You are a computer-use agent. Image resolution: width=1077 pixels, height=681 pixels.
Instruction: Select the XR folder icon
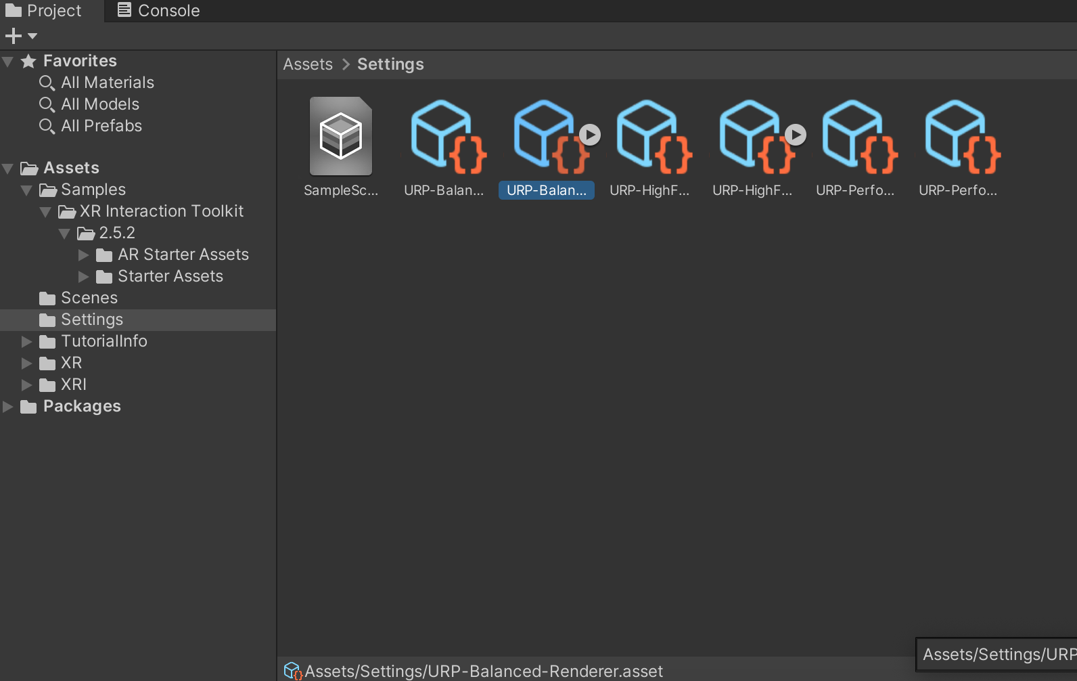(x=47, y=364)
